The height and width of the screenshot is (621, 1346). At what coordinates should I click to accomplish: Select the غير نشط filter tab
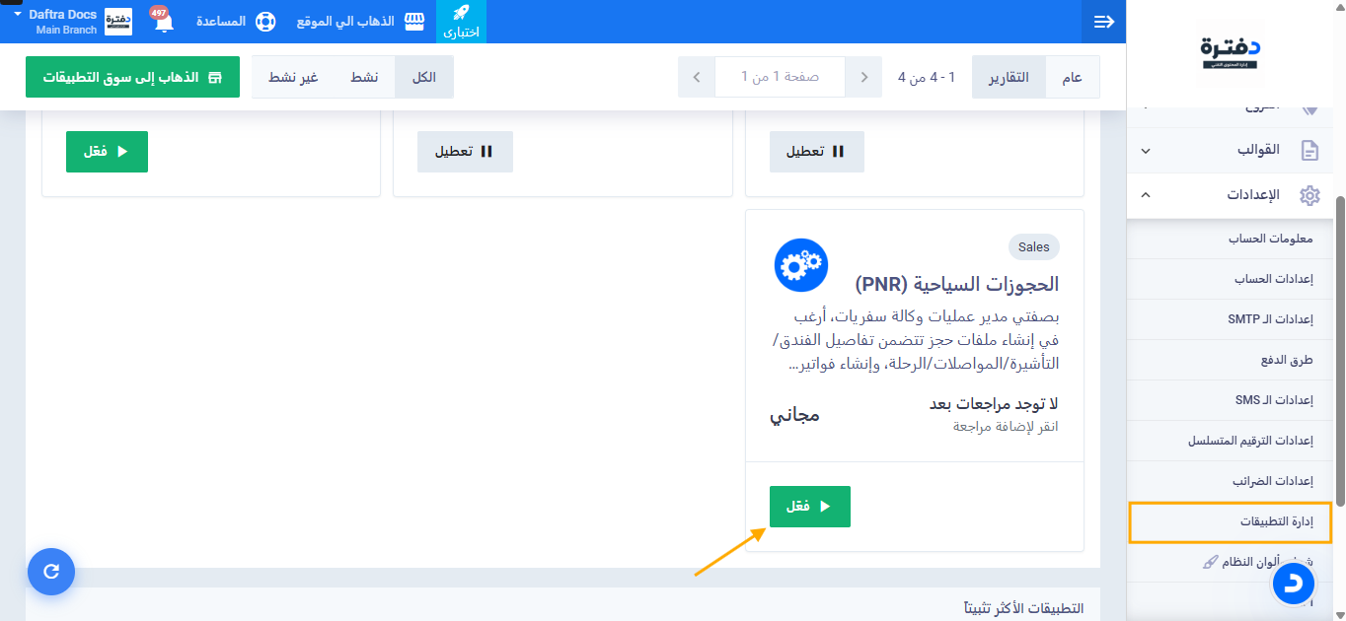[294, 77]
